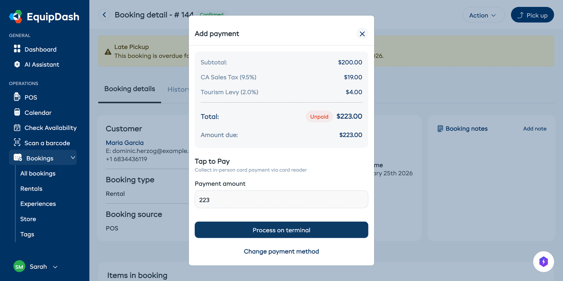Viewport: 563px width, 281px height.
Task: Collapse the Bookings submenu
Action: [x=73, y=157]
